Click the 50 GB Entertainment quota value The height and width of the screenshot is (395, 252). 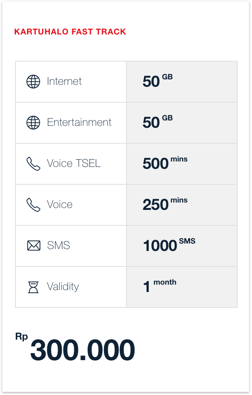[157, 122]
